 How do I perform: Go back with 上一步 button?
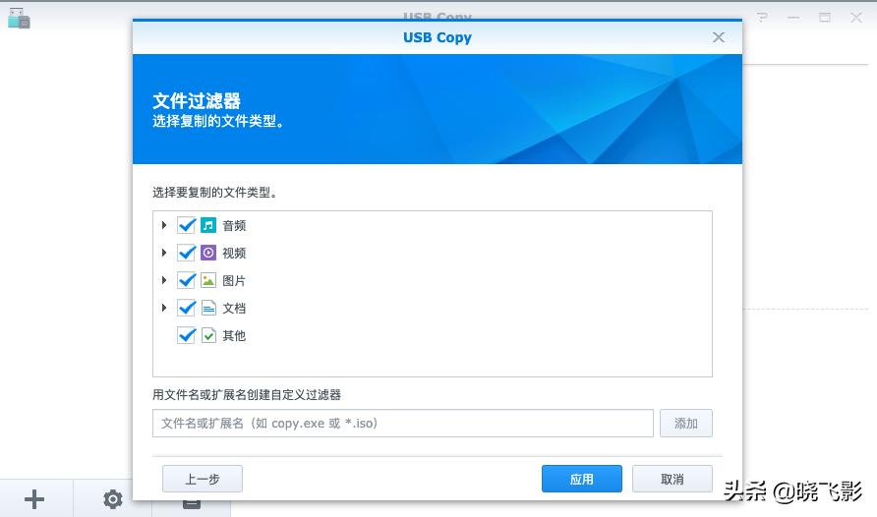click(203, 479)
